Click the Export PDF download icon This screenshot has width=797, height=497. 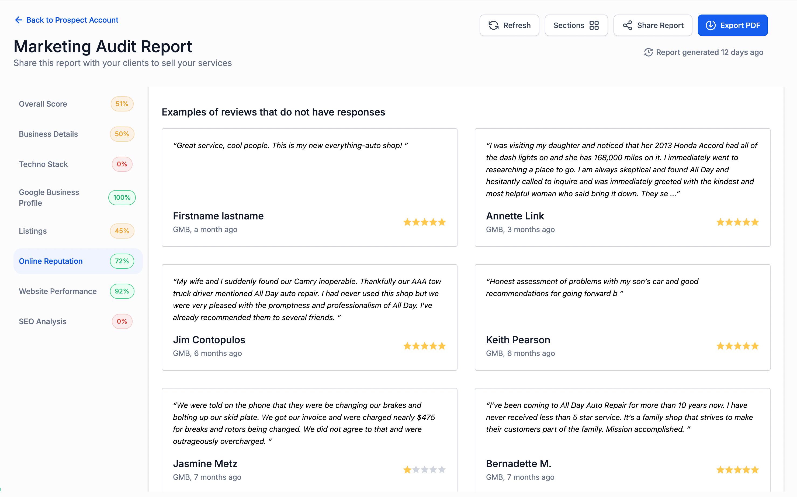click(711, 25)
